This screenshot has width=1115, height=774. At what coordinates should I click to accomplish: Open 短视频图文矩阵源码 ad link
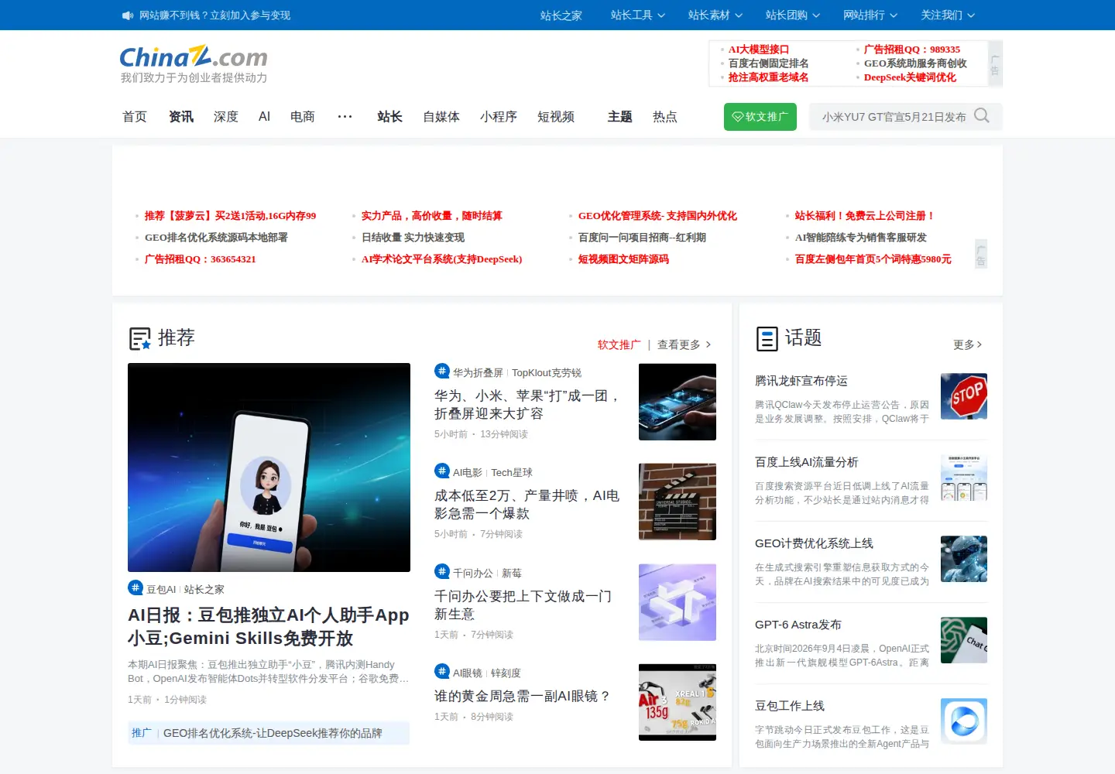tap(623, 259)
